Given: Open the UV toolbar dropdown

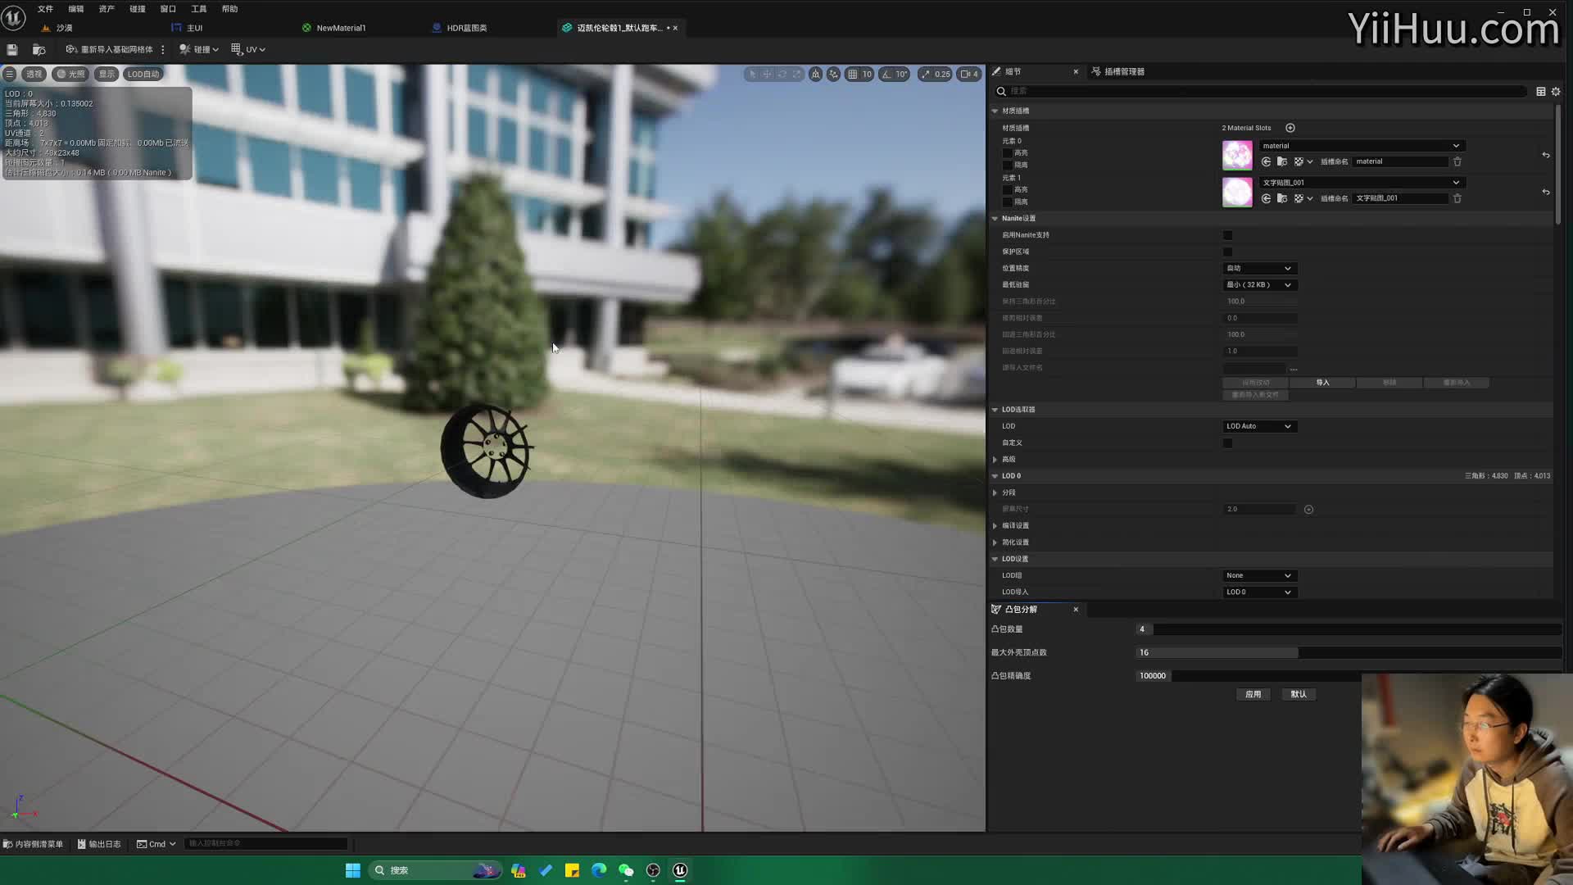Looking at the screenshot, I should (248, 50).
